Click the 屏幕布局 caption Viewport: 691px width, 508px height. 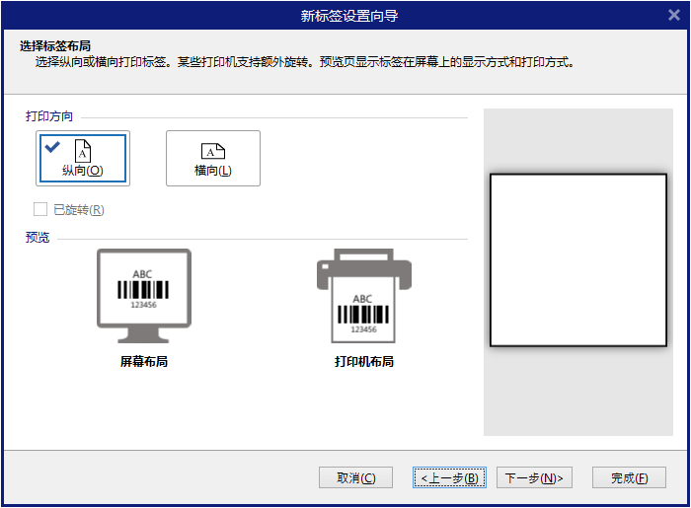pyautogui.click(x=144, y=362)
